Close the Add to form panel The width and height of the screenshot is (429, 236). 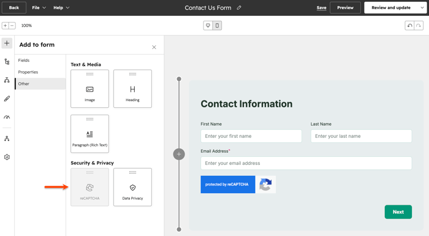pyautogui.click(x=154, y=47)
